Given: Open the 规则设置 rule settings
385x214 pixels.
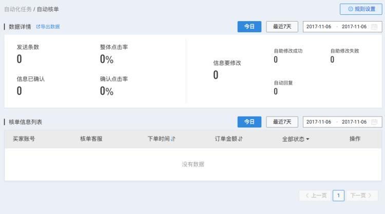Looking at the screenshot, I should point(361,9).
